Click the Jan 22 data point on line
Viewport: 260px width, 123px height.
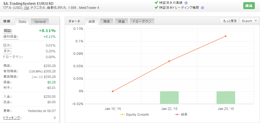169,61
